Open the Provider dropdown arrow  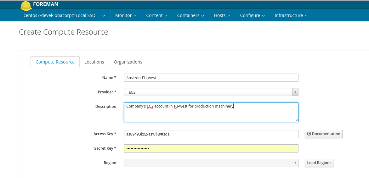pyautogui.click(x=295, y=92)
